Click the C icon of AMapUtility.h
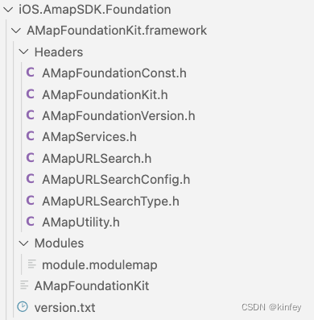Image resolution: width=314 pixels, height=320 pixels. pyautogui.click(x=30, y=222)
